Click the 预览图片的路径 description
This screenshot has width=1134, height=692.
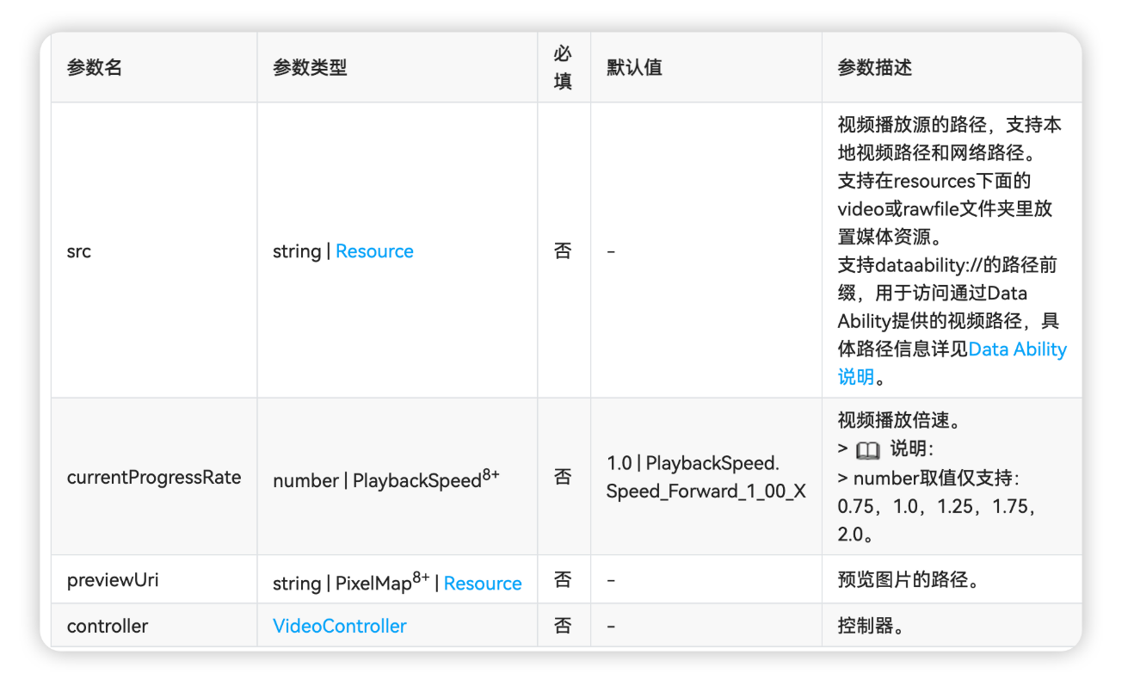[909, 580]
